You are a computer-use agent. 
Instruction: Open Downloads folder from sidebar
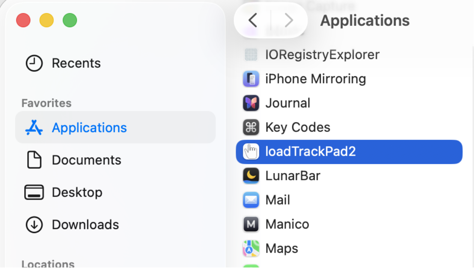tap(115, 225)
